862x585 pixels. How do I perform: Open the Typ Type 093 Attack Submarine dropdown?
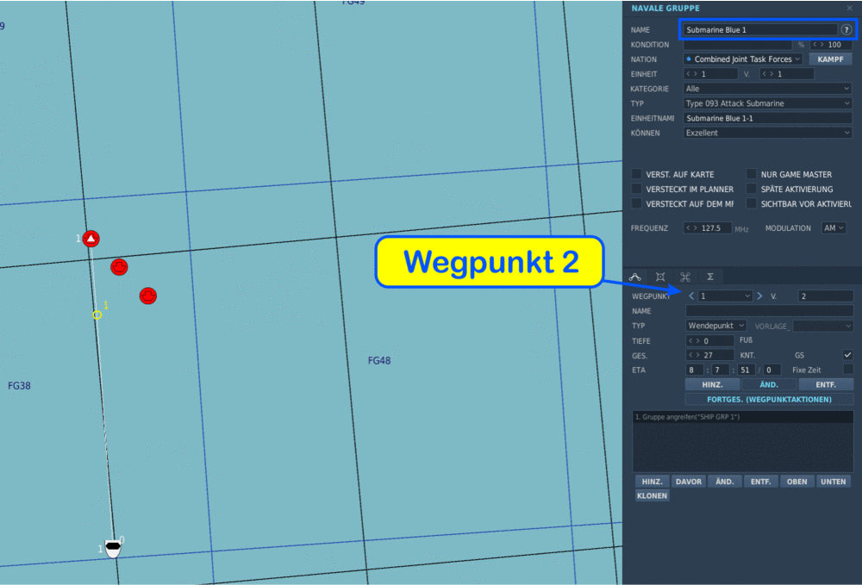tap(767, 103)
